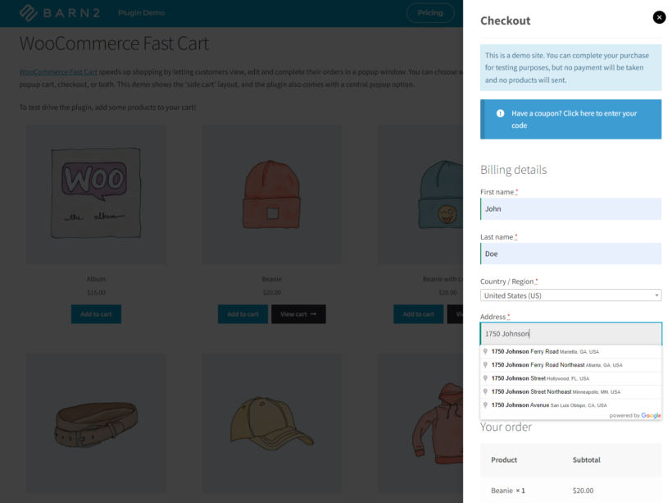Click the View cart button under Beanie
Viewport: 672px width, 503px height.
pyautogui.click(x=297, y=313)
